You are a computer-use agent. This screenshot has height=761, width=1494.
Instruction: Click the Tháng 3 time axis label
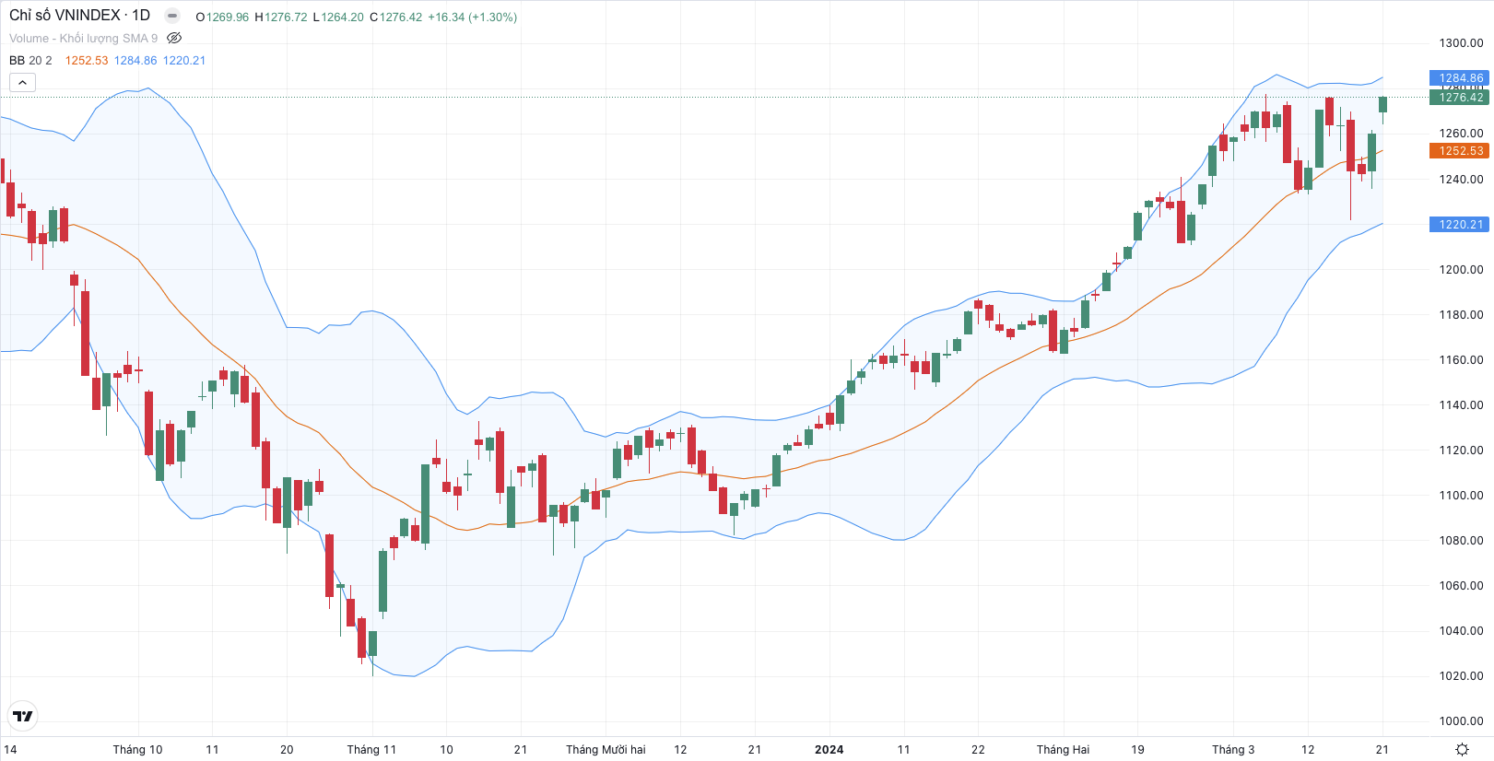pos(1233,749)
